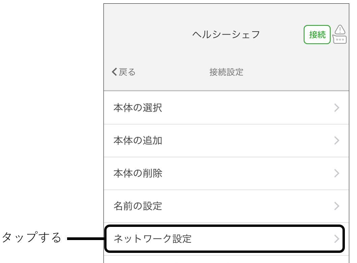Click the 接続設定 page heading
The width and height of the screenshot is (357, 263).
click(x=226, y=72)
